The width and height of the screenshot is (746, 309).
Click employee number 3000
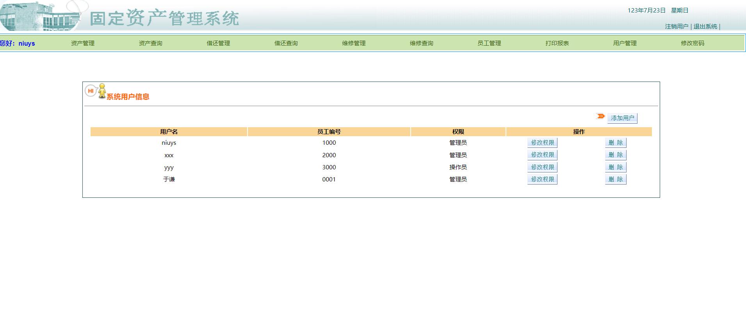329,167
